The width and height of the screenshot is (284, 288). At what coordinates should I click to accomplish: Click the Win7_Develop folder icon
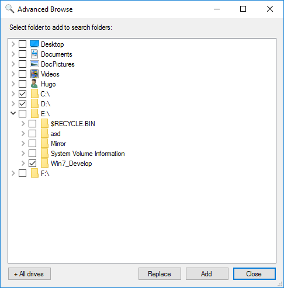pyautogui.click(x=44, y=163)
